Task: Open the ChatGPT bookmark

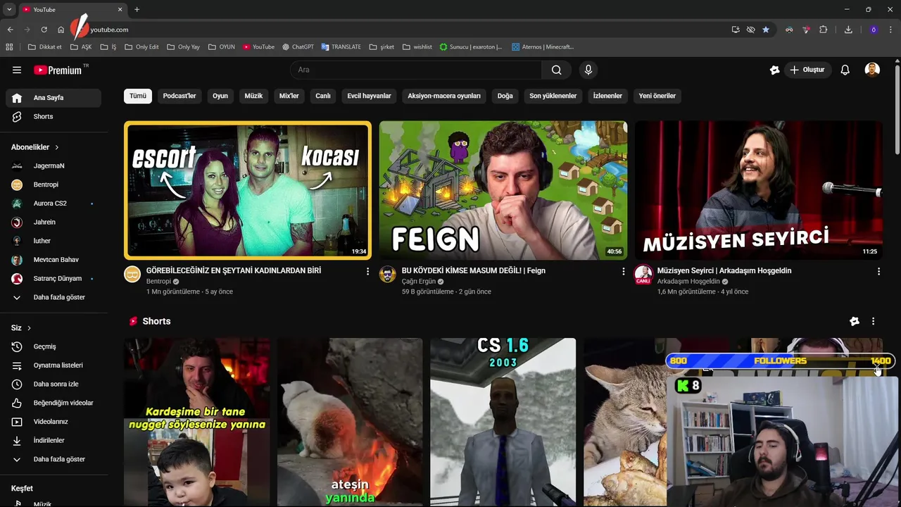Action: click(298, 47)
